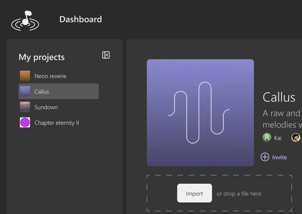Click the collaborator name Kai
The height and width of the screenshot is (214, 302).
click(278, 138)
